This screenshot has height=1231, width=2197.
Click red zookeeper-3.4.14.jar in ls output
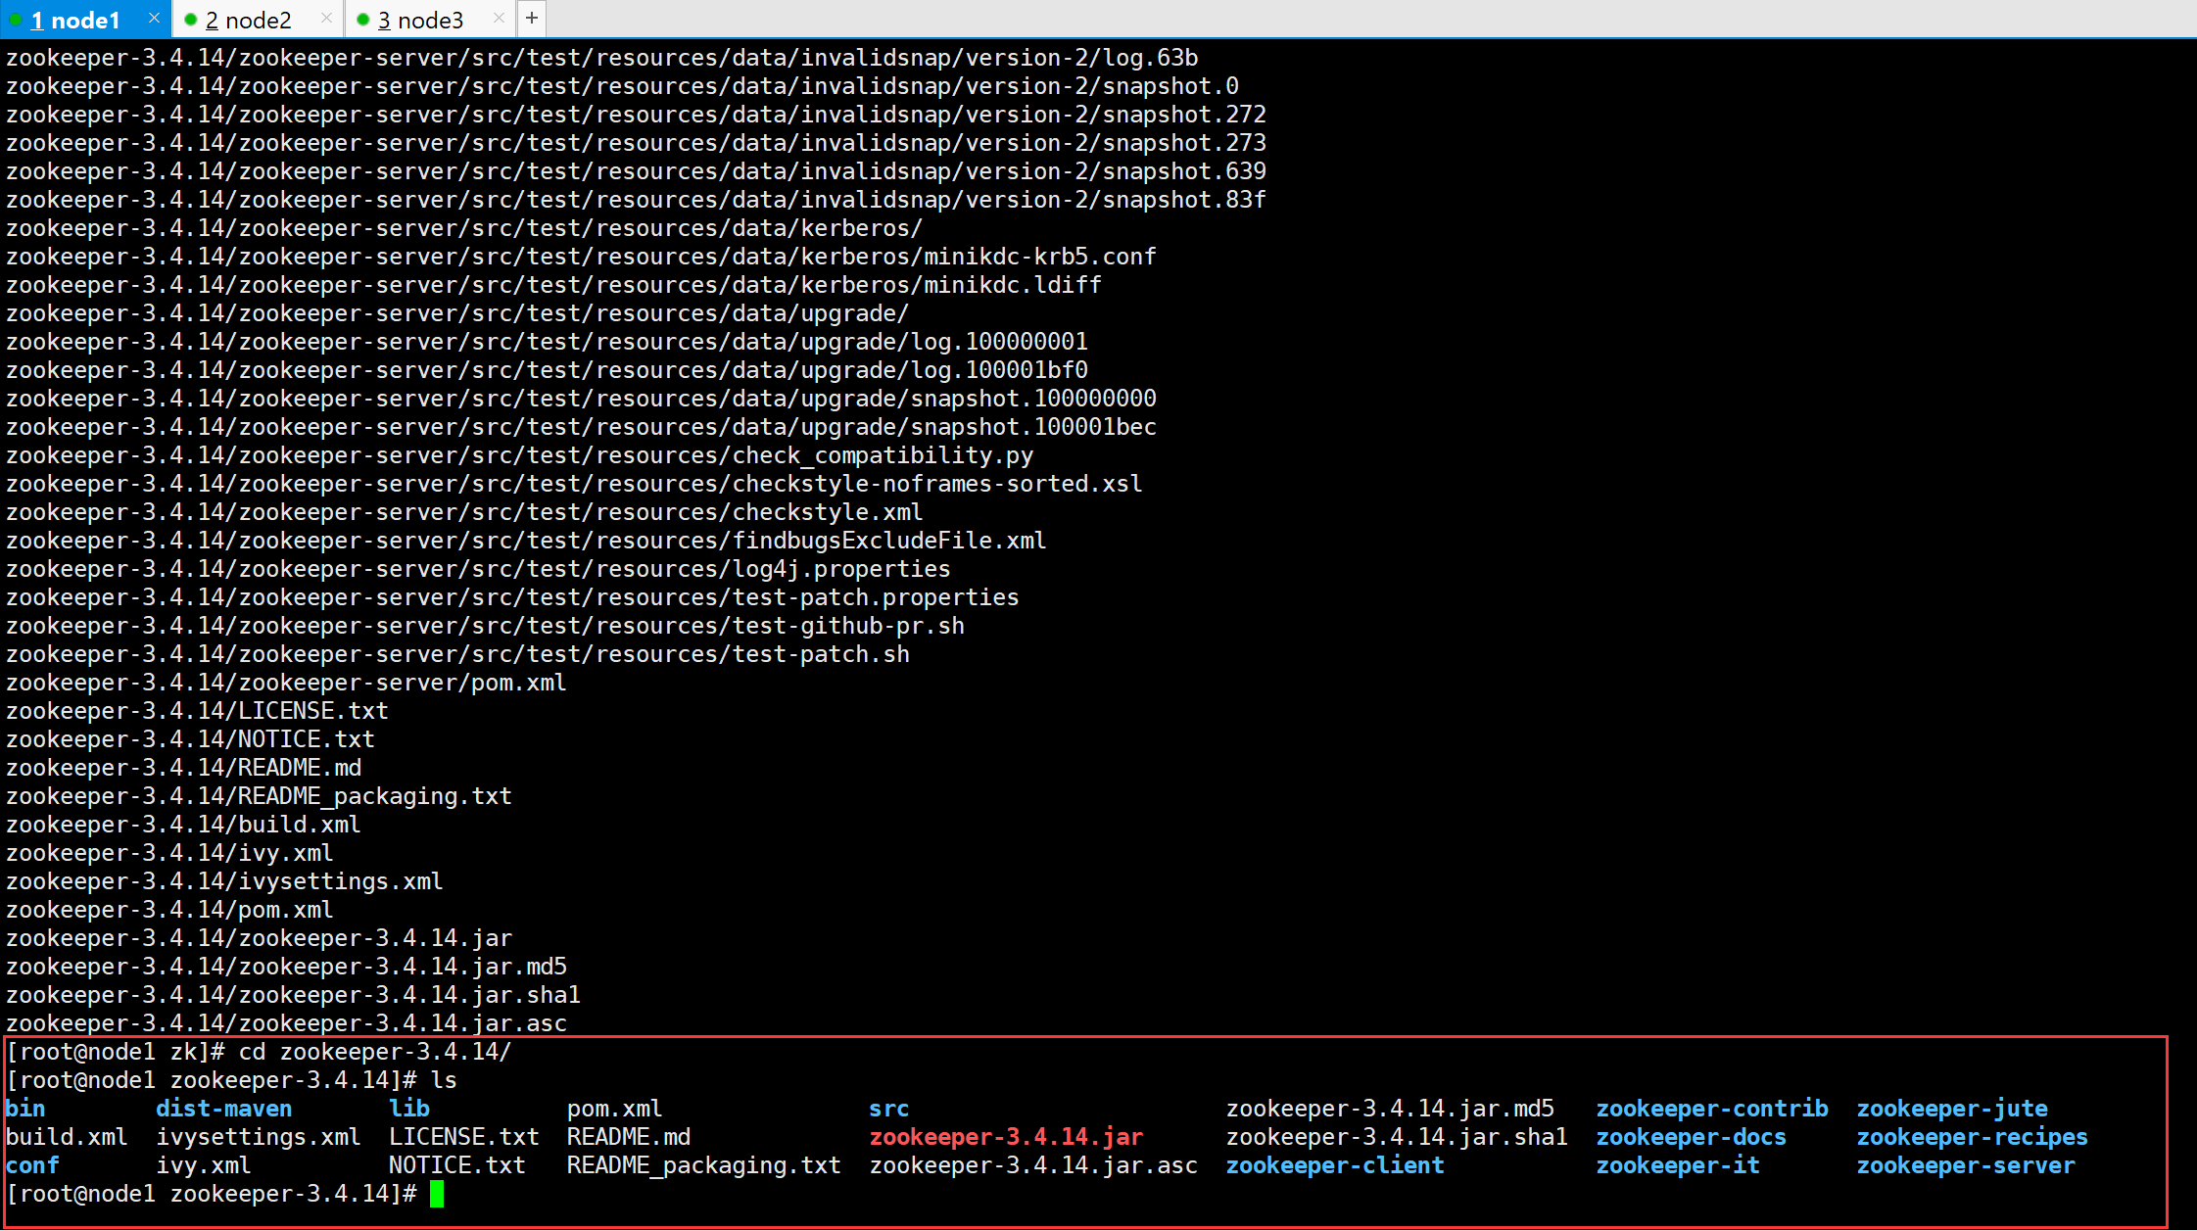coord(1006,1137)
